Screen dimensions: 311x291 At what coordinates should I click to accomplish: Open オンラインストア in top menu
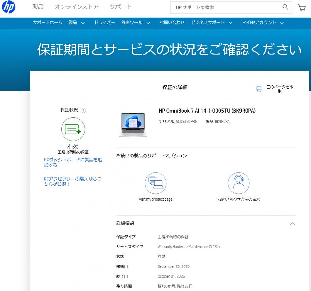[77, 7]
